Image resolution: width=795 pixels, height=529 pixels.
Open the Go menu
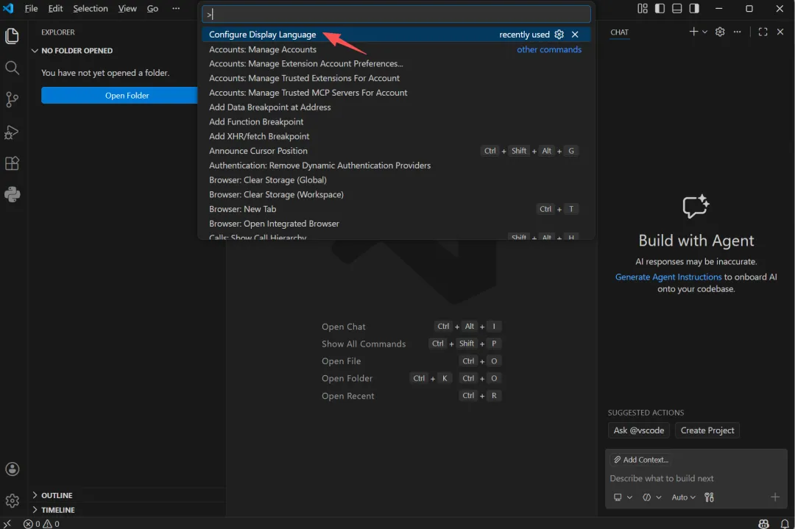152,8
